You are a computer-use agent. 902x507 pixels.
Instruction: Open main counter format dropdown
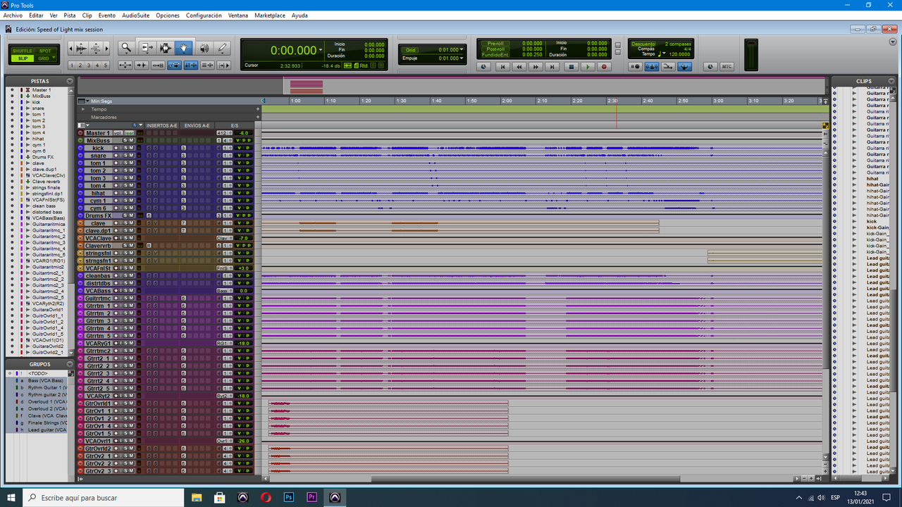tap(321, 50)
